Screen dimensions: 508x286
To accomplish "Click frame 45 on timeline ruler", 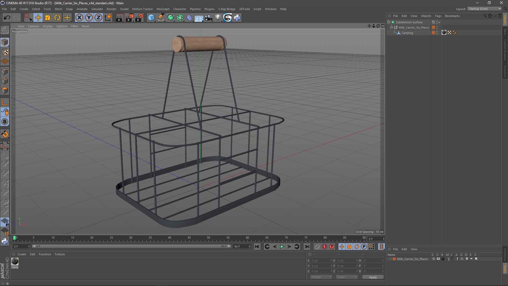I will tap(189, 238).
